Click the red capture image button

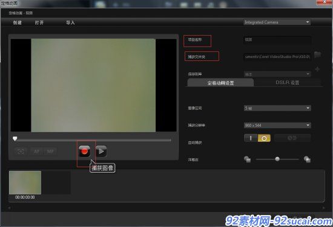85,151
